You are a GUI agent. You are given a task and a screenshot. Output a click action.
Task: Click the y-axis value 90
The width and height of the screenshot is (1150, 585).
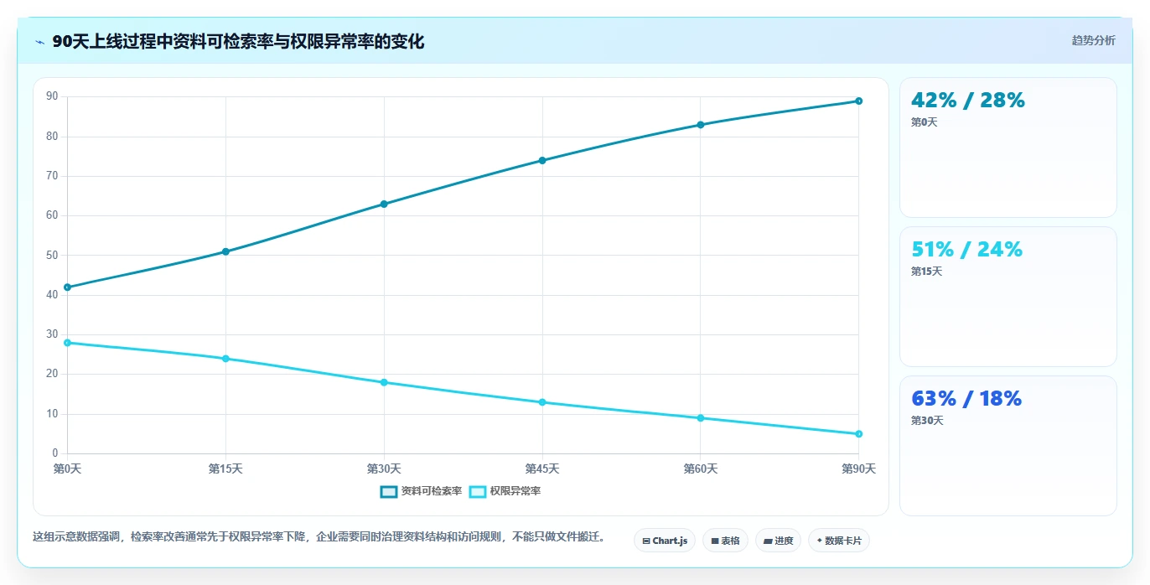coord(52,96)
